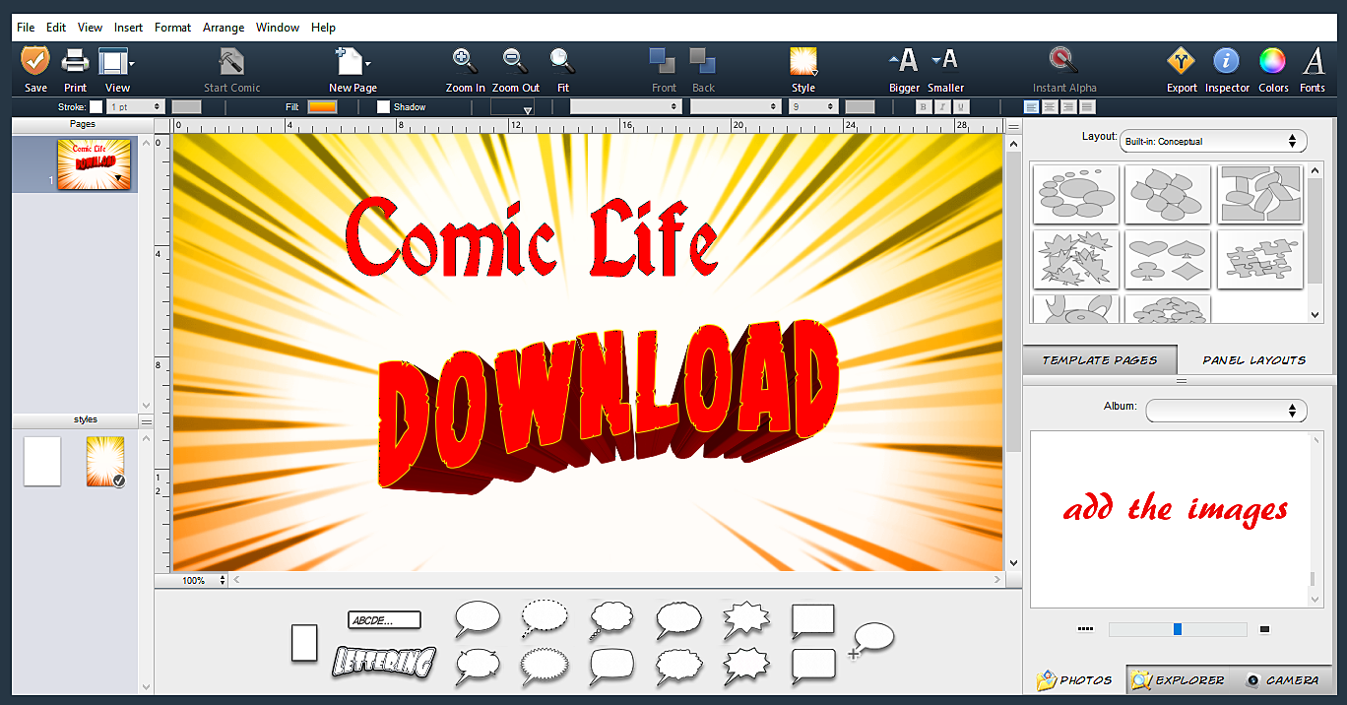Make text larger with Bigger icon

(x=904, y=62)
